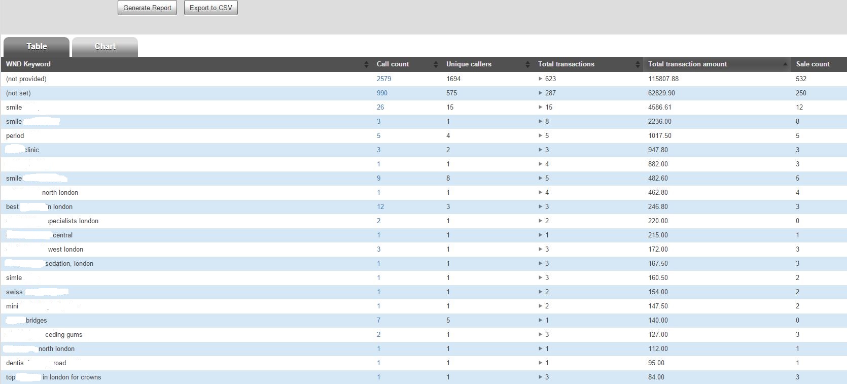Image resolution: width=847 pixels, height=384 pixels.
Task: Click the swiss keyword cell
Action: pyautogui.click(x=14, y=292)
